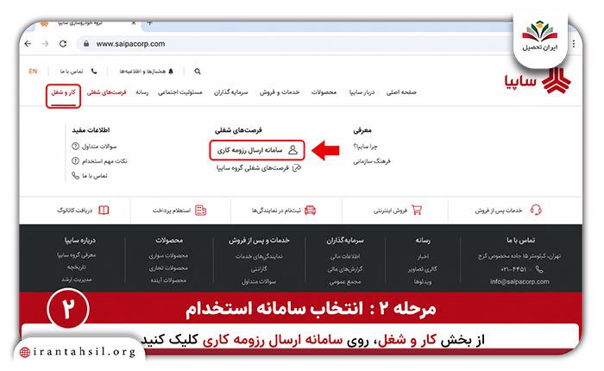Image resolution: width=604 pixels, height=371 pixels.
Task: Open footer اخبار link
Action: [423, 256]
